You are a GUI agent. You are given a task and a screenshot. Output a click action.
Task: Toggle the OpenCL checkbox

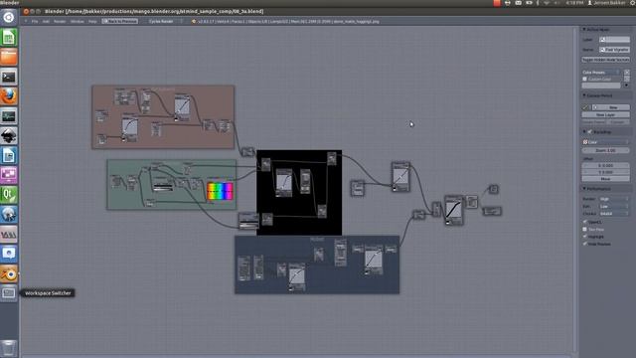pos(585,222)
